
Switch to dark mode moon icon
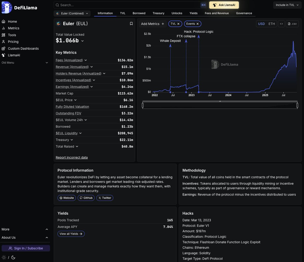pos(13,257)
